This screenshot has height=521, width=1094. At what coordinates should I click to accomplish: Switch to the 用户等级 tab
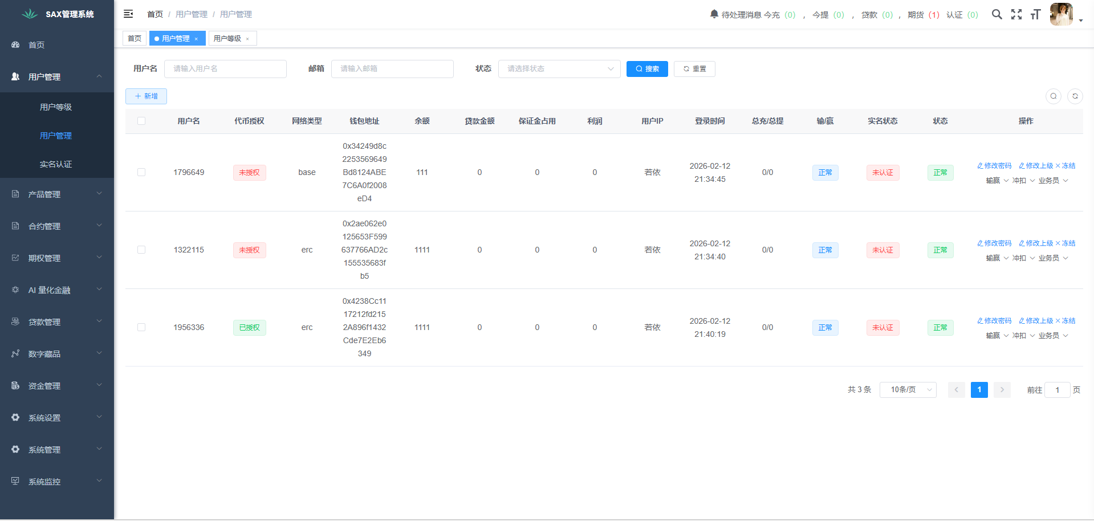227,39
